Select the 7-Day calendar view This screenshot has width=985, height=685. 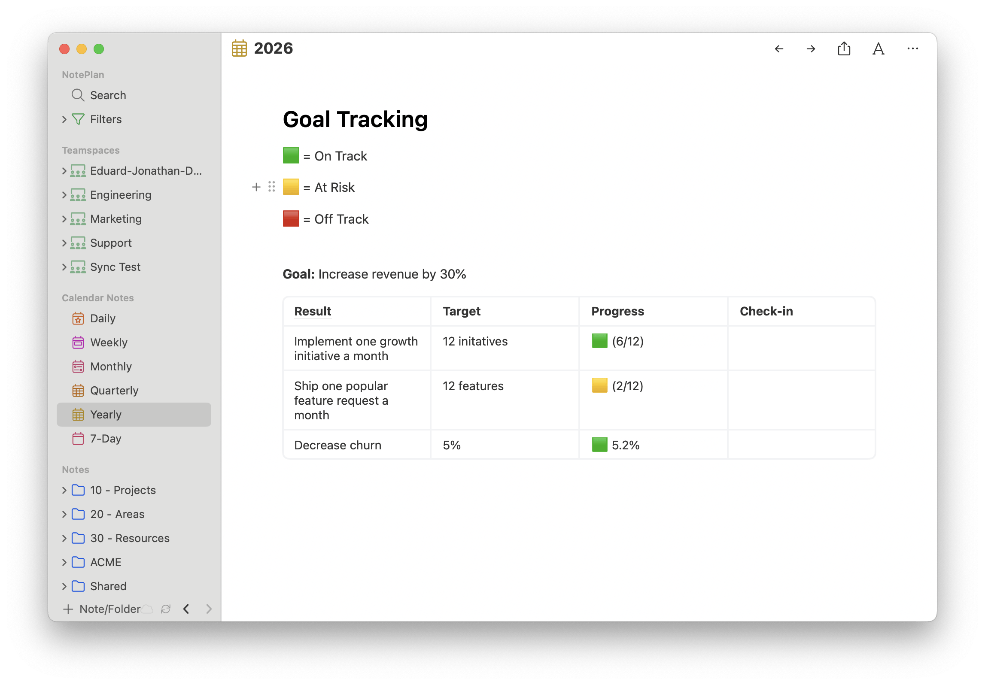click(106, 439)
